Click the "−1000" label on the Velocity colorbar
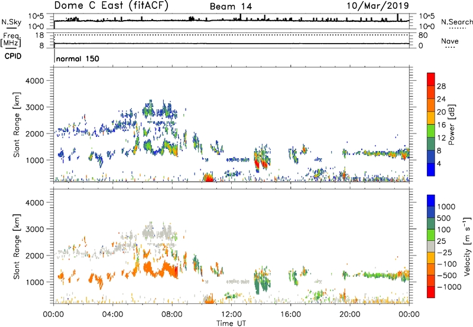Viewport: 473px width, 327px height. 449,287
